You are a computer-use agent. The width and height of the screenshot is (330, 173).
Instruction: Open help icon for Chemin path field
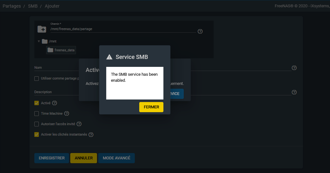[x=200, y=31]
